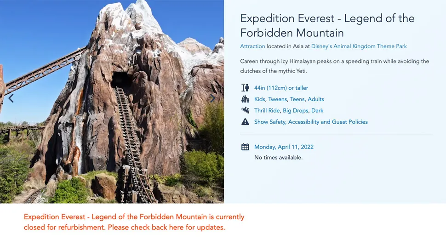Screen dimensions: 446x239
Task: Select the 44in (112cm) or taller link
Action: click(281, 88)
